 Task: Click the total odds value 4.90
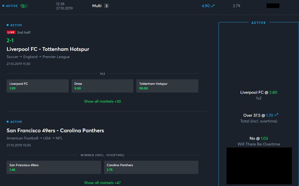pos(206,6)
